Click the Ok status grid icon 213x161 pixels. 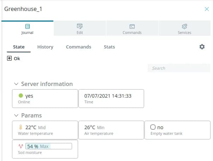point(10,58)
